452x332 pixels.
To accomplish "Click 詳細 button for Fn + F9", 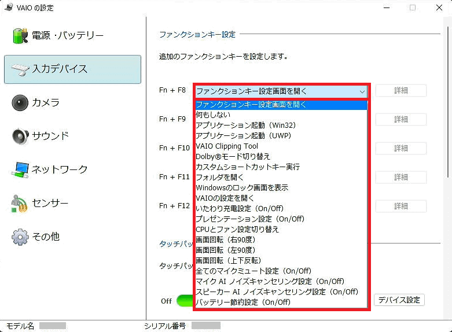I will (400, 120).
